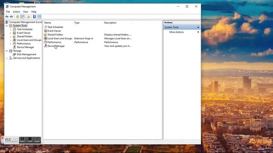Collapse the Storage tree node
273x153 pixels.
click(x=7, y=51)
